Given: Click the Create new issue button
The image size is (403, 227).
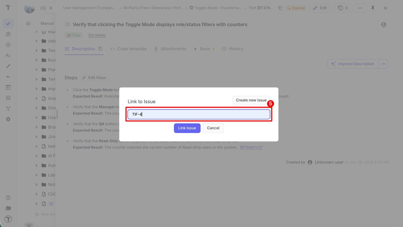Looking at the screenshot, I should [251, 100].
